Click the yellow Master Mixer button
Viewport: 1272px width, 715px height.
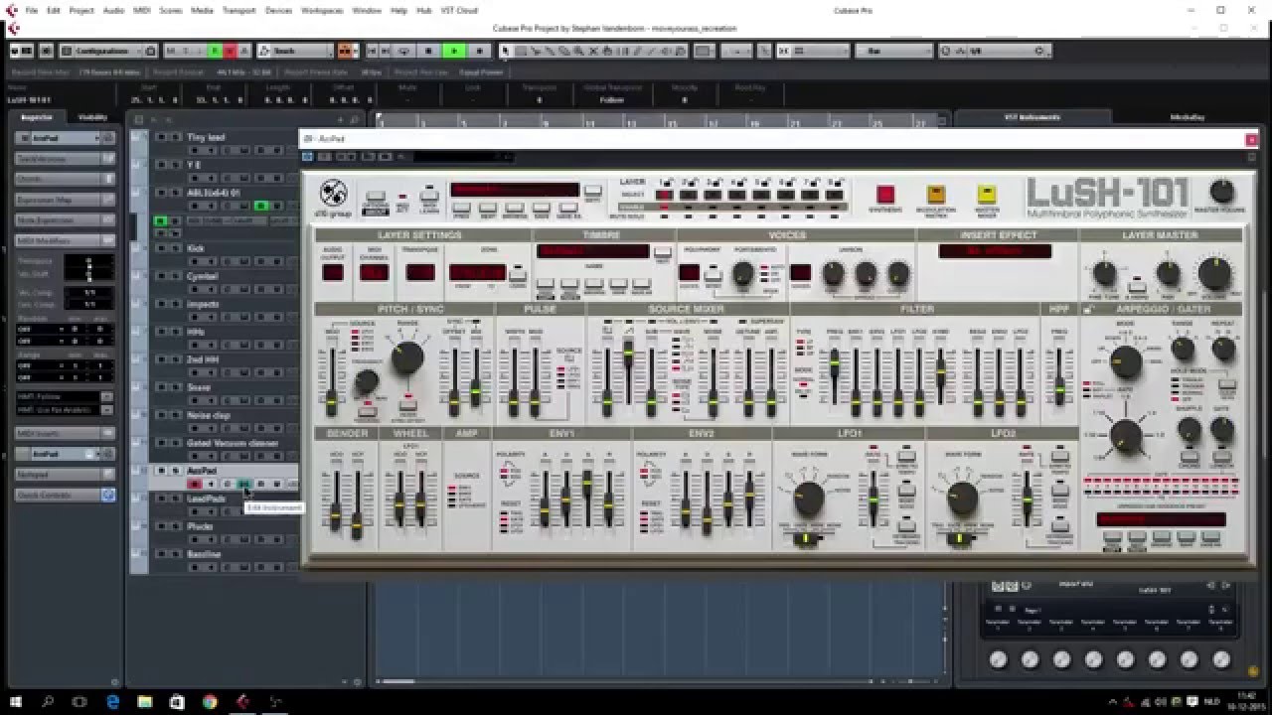(987, 195)
